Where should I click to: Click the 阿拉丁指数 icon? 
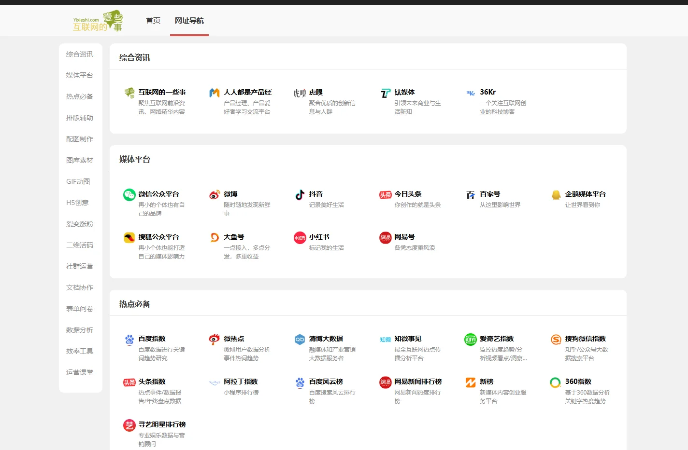pos(215,382)
